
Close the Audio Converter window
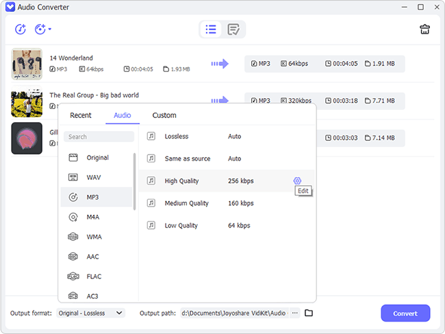click(x=437, y=7)
